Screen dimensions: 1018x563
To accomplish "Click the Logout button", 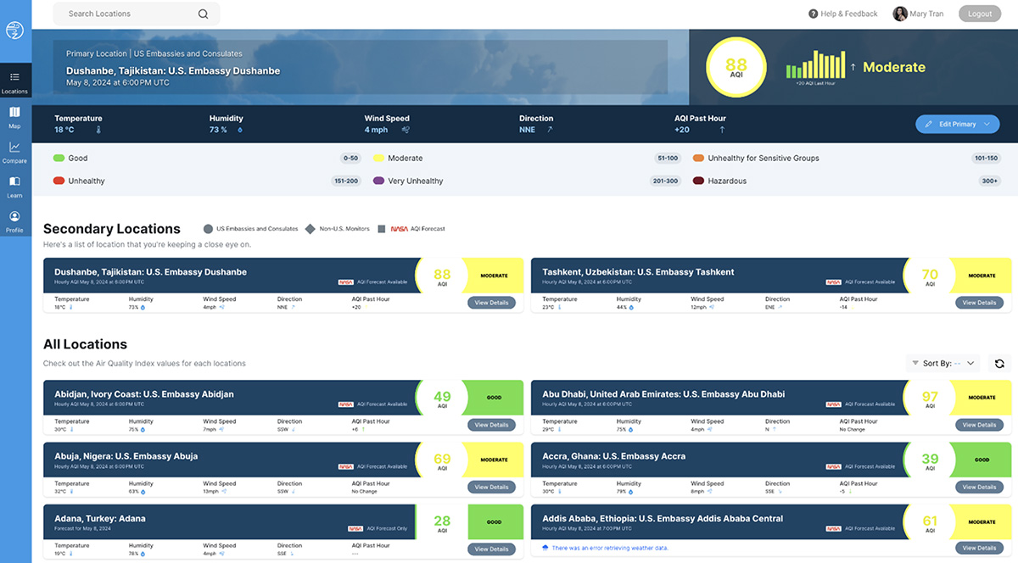I will [x=979, y=14].
